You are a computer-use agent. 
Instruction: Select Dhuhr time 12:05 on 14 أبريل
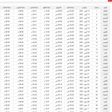pos(47,15)
